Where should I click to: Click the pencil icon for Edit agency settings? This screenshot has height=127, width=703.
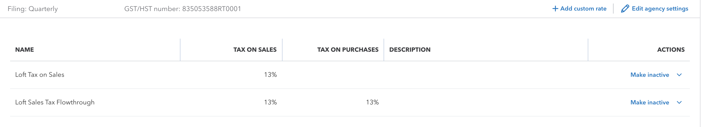click(x=625, y=9)
